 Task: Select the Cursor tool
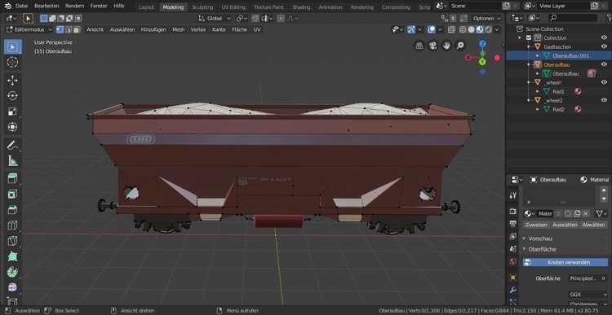(13, 63)
